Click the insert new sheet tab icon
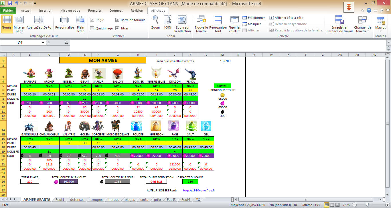This screenshot has height=208, width=391. coord(198,199)
